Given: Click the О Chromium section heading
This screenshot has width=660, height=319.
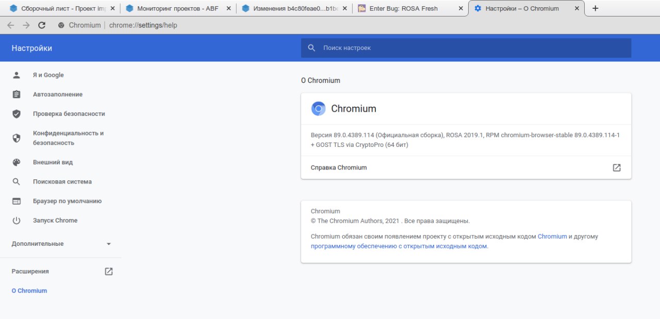Looking at the screenshot, I should [321, 80].
